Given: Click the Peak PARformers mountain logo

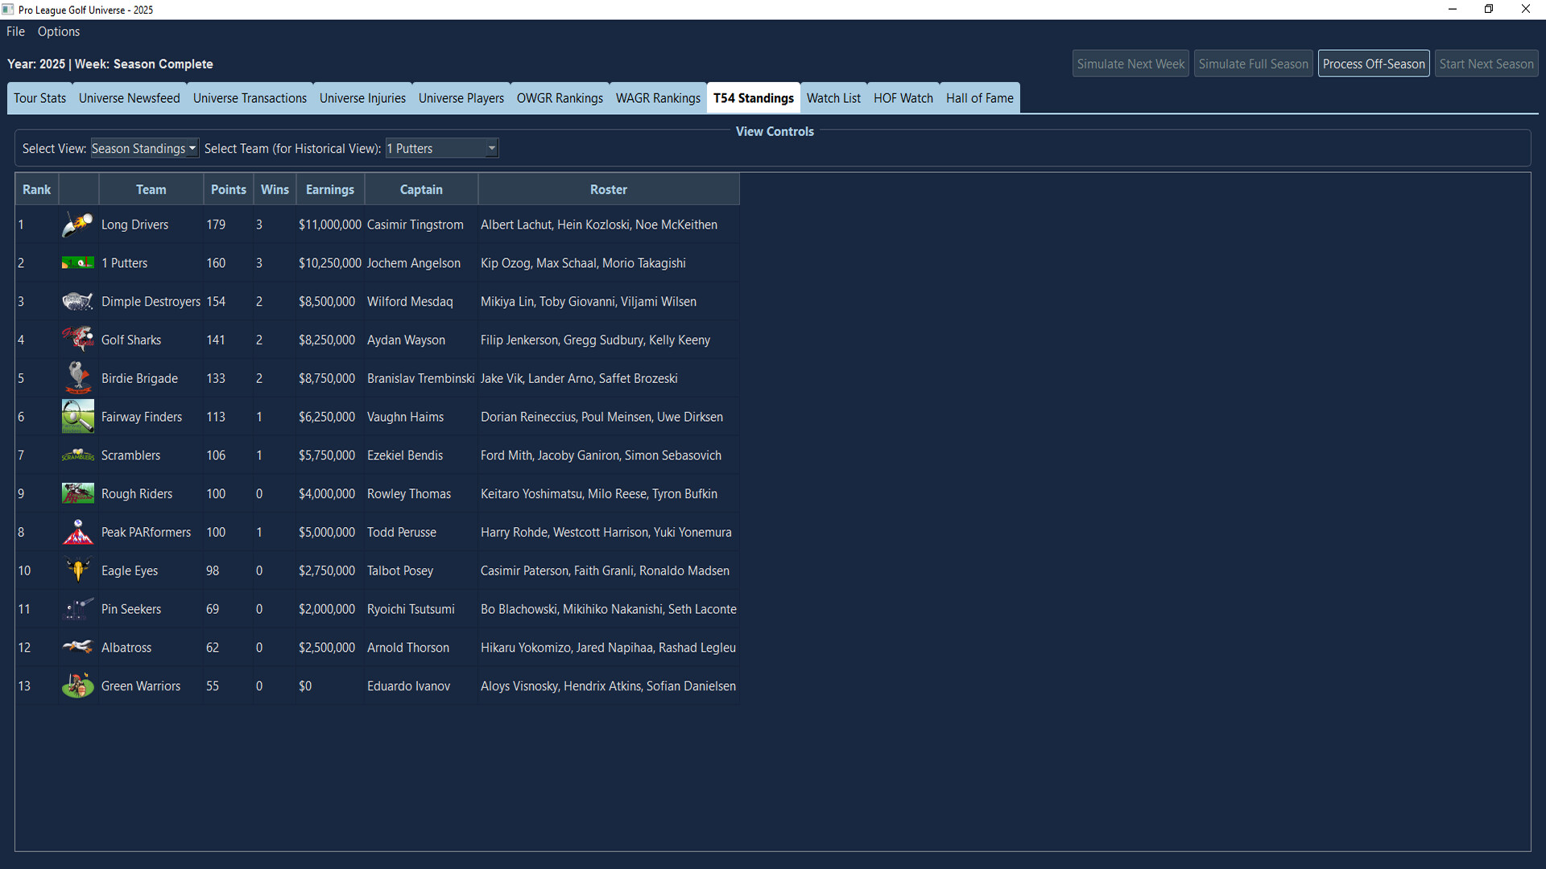Looking at the screenshot, I should pyautogui.click(x=77, y=531).
